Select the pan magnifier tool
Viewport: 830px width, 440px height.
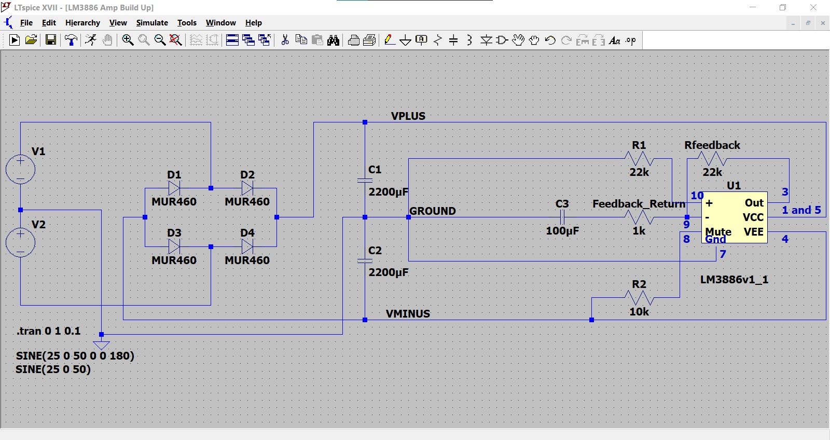pos(144,40)
